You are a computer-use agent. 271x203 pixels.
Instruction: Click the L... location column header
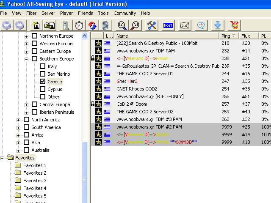point(109,36)
